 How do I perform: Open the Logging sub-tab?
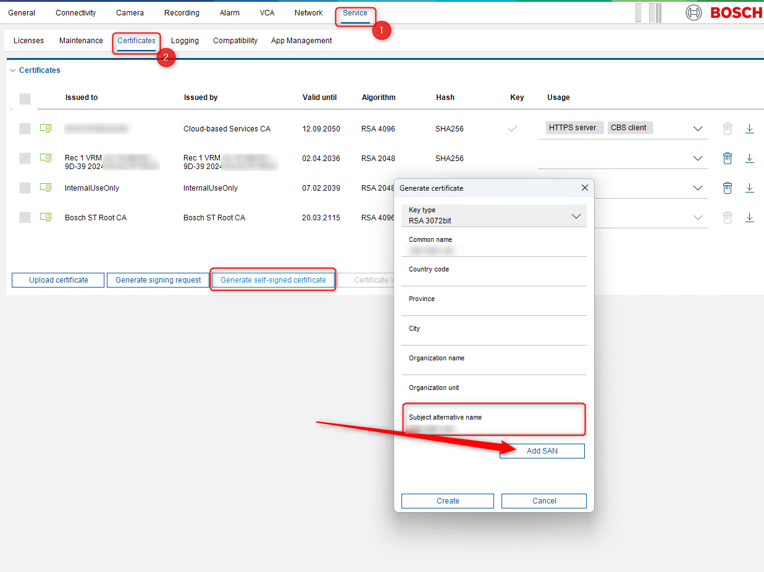point(185,41)
